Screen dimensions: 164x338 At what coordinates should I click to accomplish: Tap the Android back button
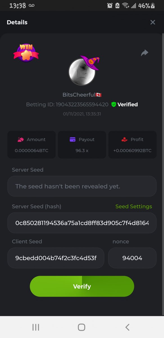127,327
